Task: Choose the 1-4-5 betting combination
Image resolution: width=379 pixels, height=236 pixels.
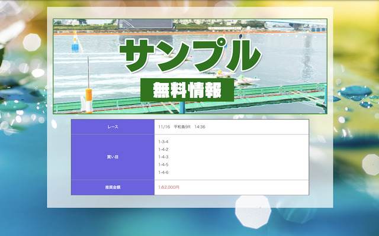Action: point(163,164)
